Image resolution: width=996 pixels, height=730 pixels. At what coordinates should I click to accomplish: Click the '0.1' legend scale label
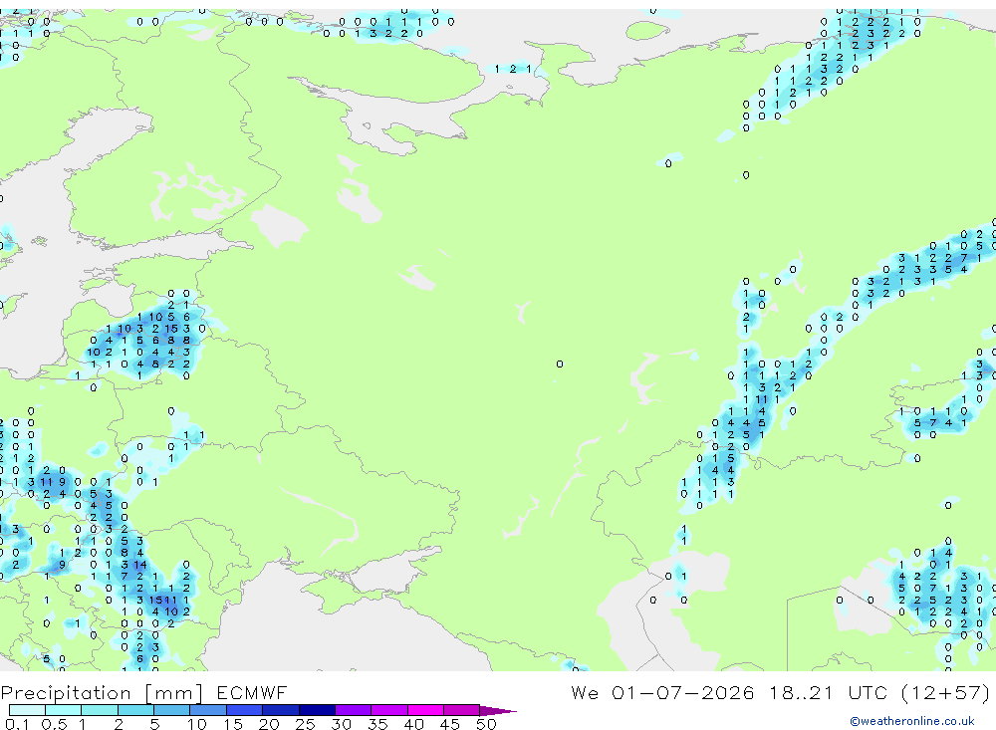17,724
